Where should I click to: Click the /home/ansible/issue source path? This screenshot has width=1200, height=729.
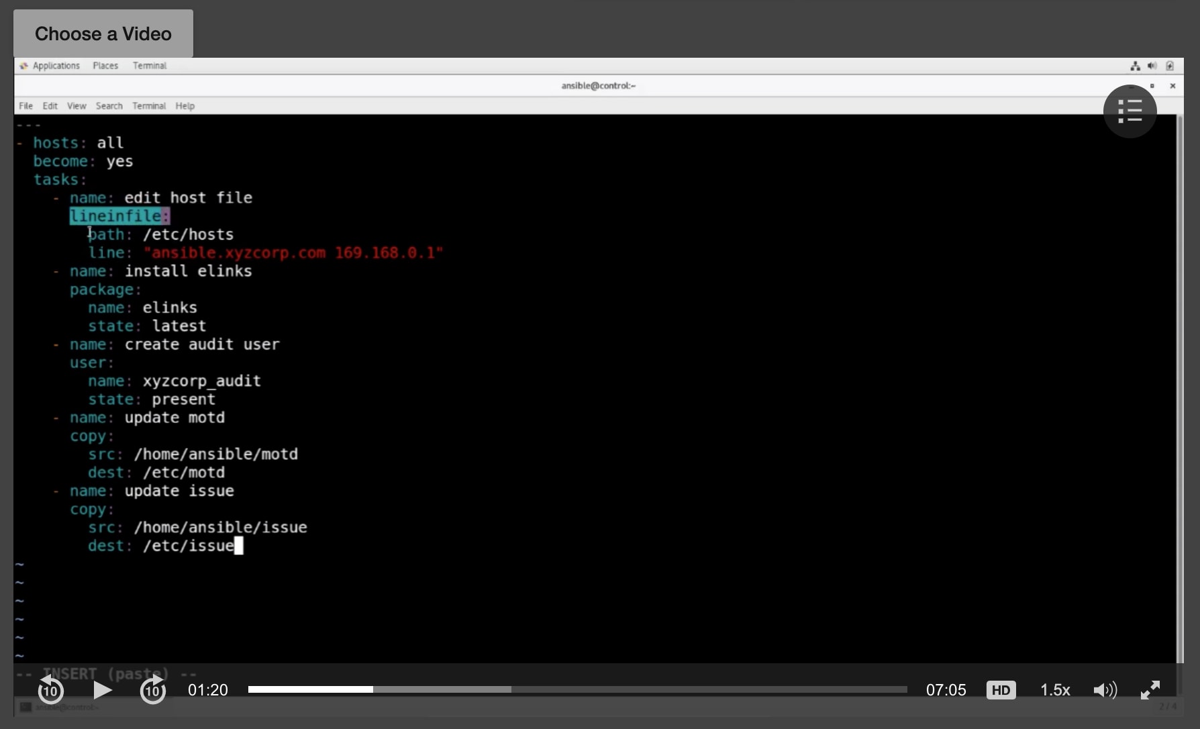220,528
